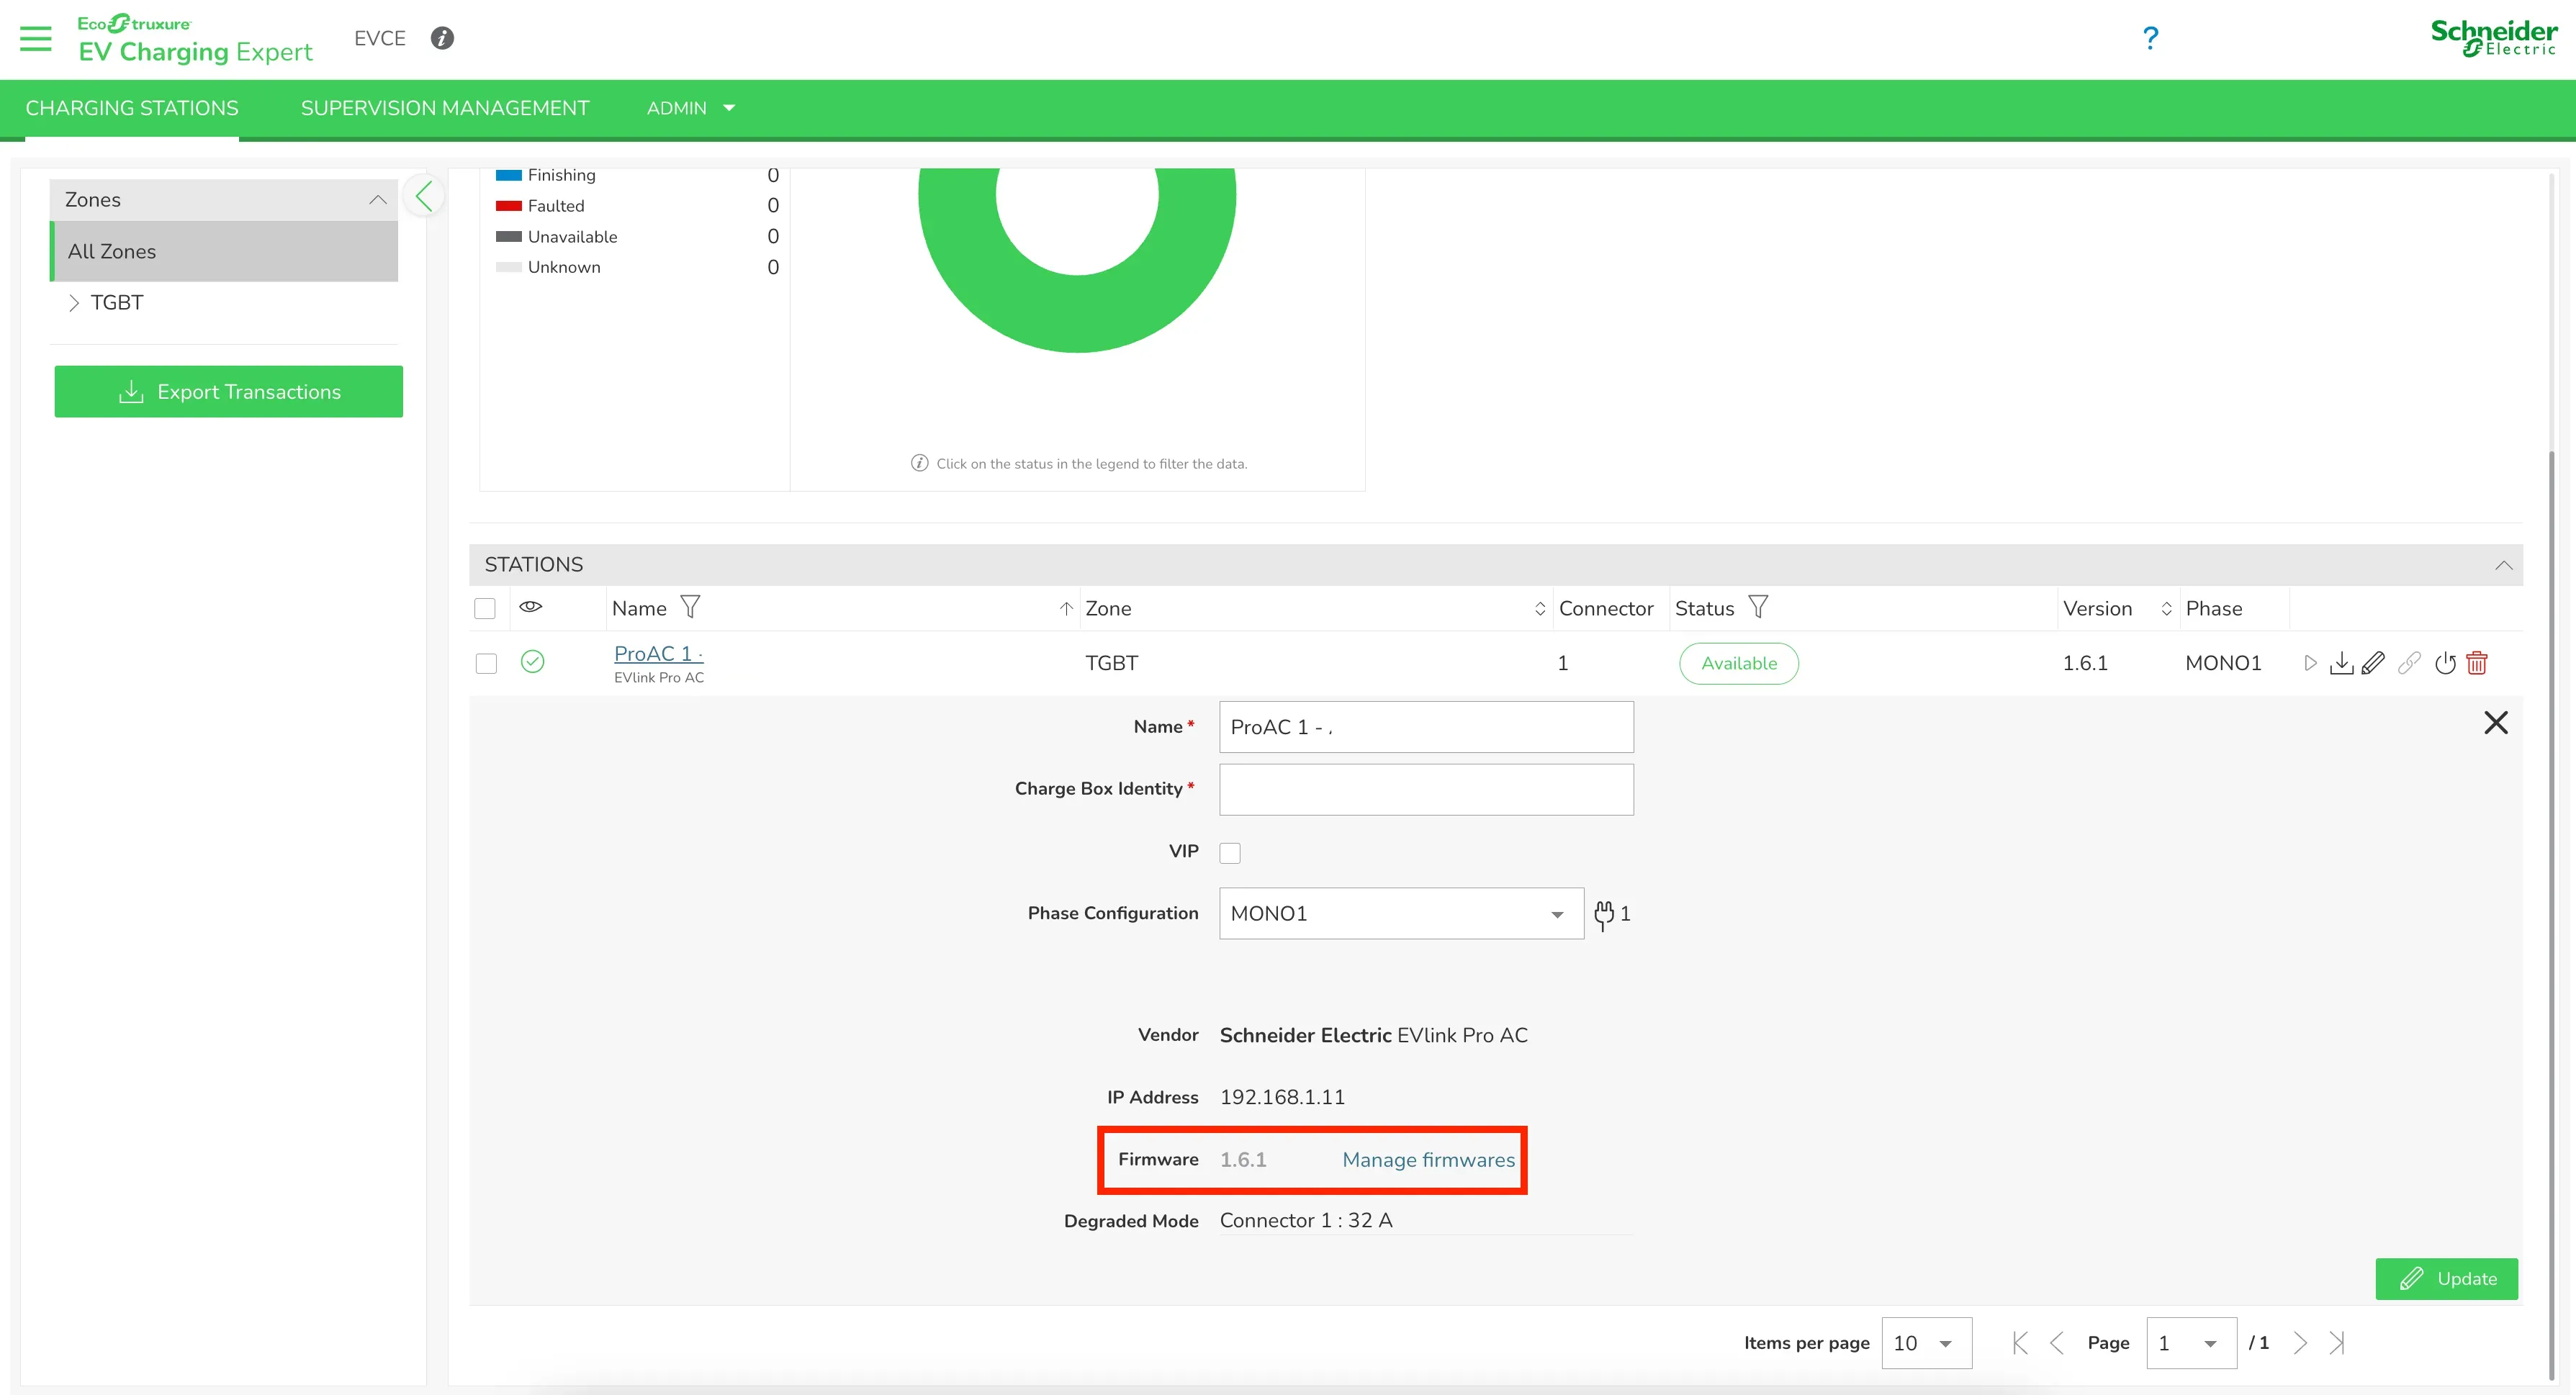2576x1395 pixels.
Task: Go to last page of stations
Action: coord(2337,1343)
